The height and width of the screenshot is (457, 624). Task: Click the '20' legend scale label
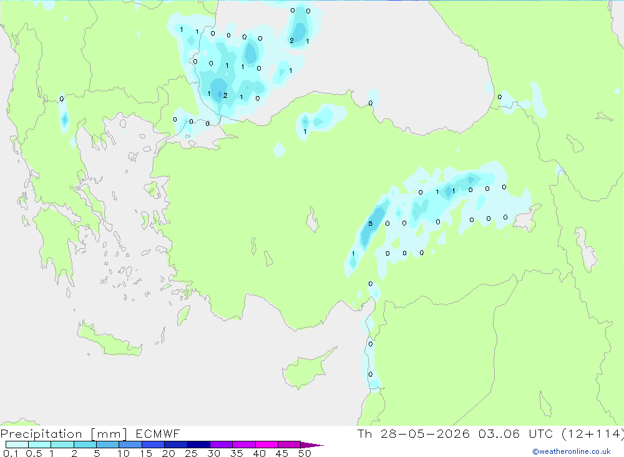click(168, 453)
